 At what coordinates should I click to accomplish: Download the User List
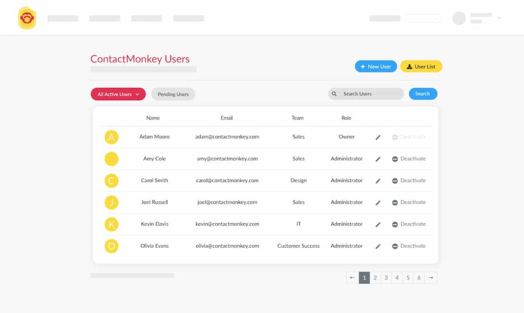[x=421, y=66]
